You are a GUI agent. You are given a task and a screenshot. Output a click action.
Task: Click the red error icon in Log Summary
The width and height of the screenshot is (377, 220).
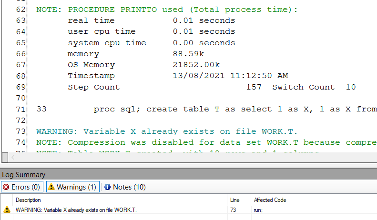(x=6, y=187)
